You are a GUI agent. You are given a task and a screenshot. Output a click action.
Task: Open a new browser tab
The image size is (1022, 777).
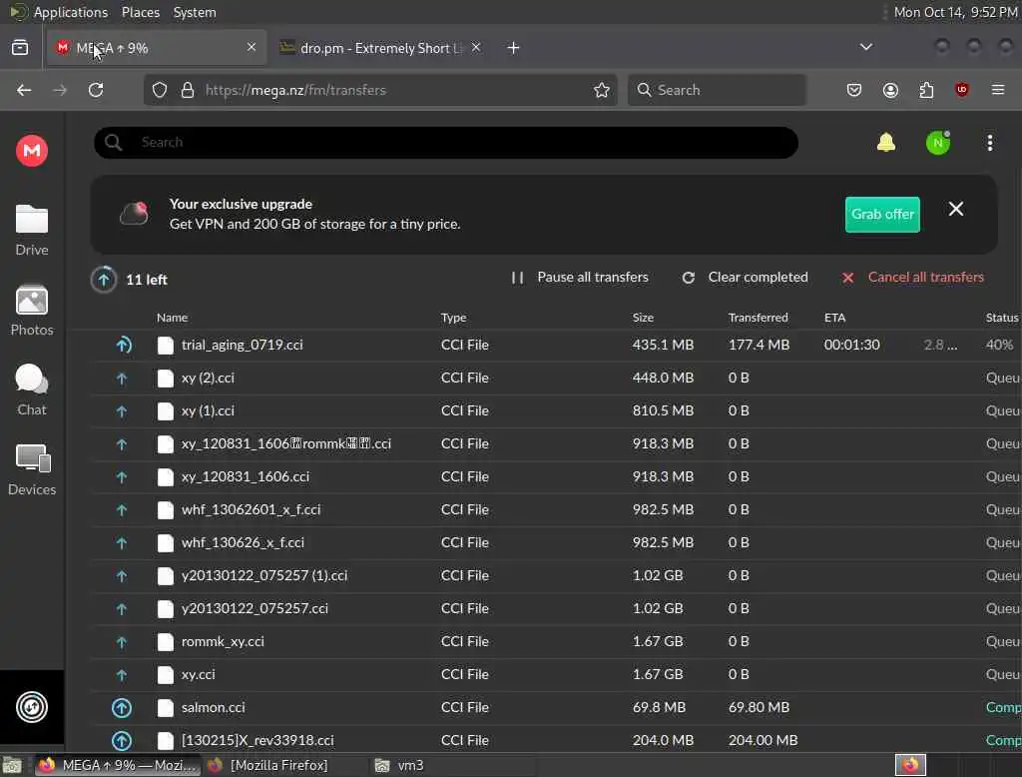pos(513,48)
